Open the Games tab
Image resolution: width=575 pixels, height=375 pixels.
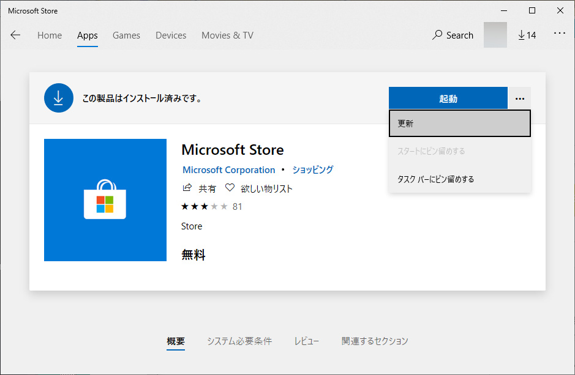pos(126,35)
